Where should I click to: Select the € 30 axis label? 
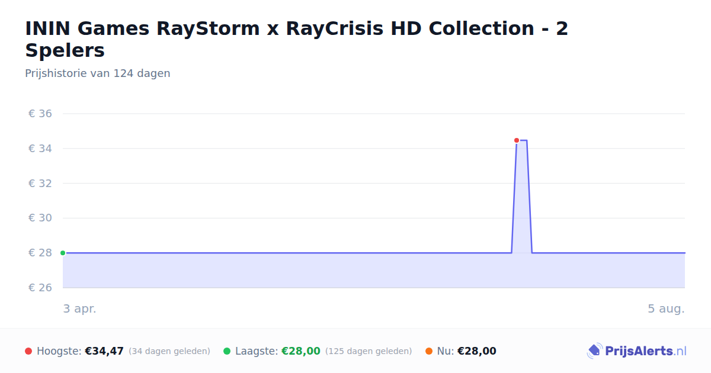pos(40,218)
